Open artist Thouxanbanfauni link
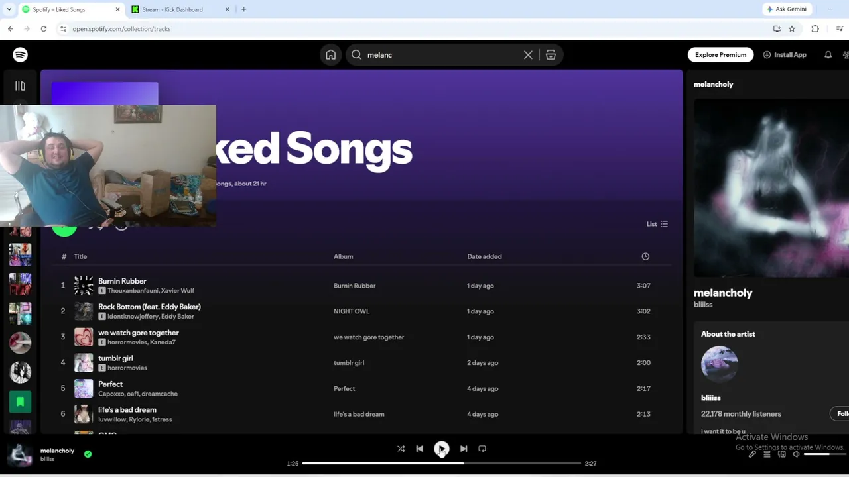This screenshot has height=477, width=849. coord(133,291)
